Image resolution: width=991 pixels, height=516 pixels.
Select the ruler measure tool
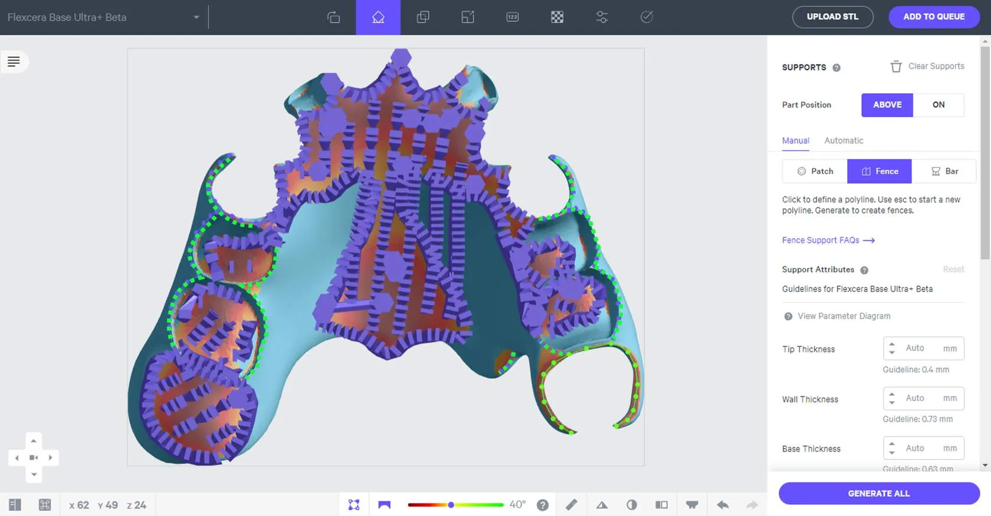click(572, 505)
